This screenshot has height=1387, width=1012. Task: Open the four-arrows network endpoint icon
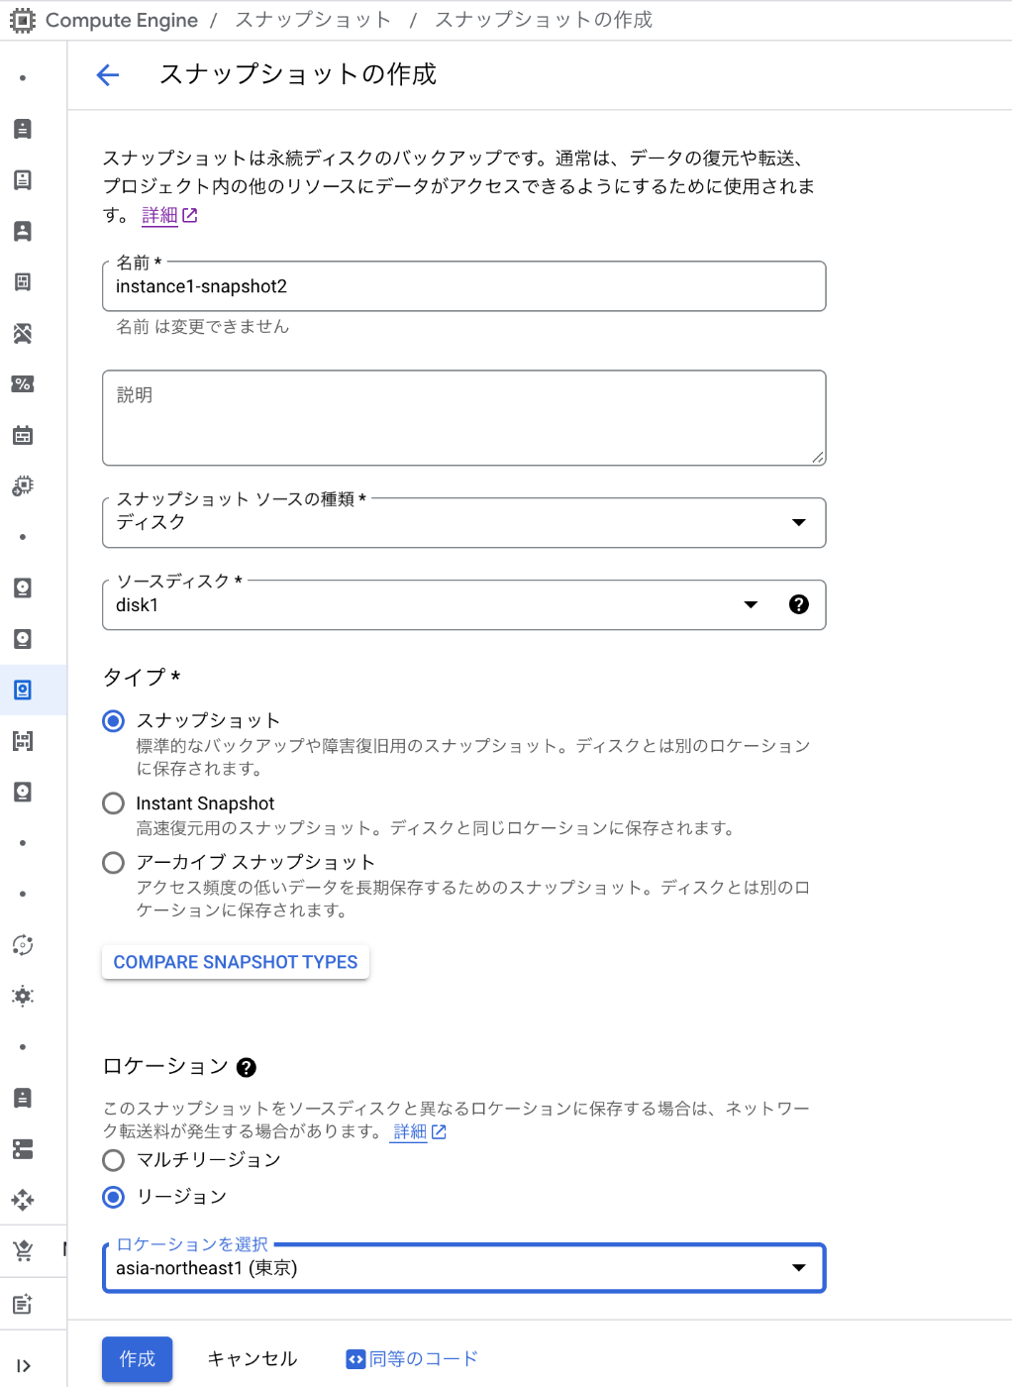point(23,1200)
